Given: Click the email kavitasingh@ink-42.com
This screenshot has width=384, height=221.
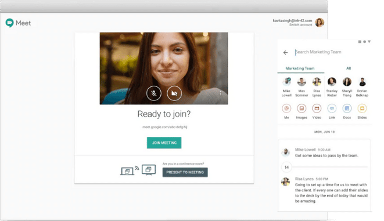Looking at the screenshot, I should tap(292, 20).
